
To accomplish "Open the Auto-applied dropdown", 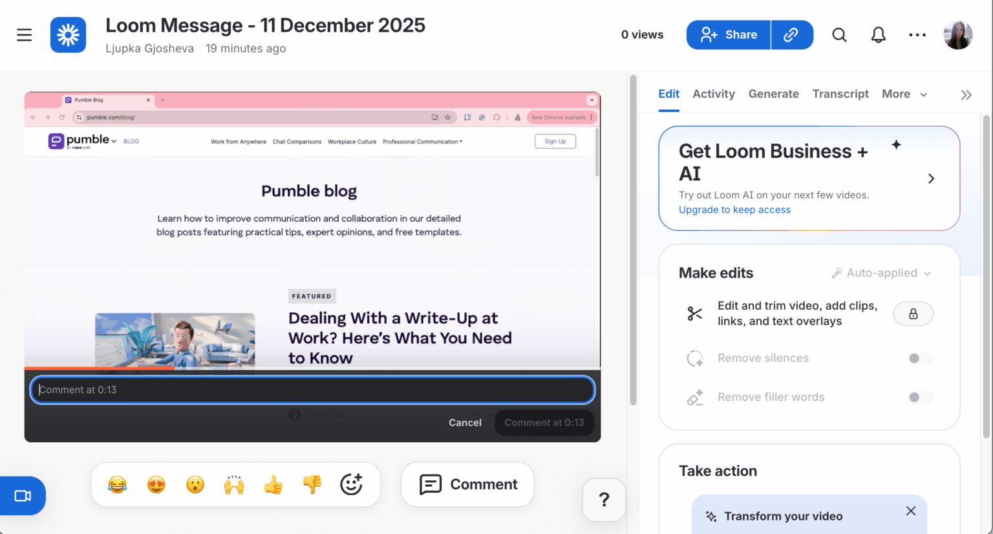I will coord(881,273).
